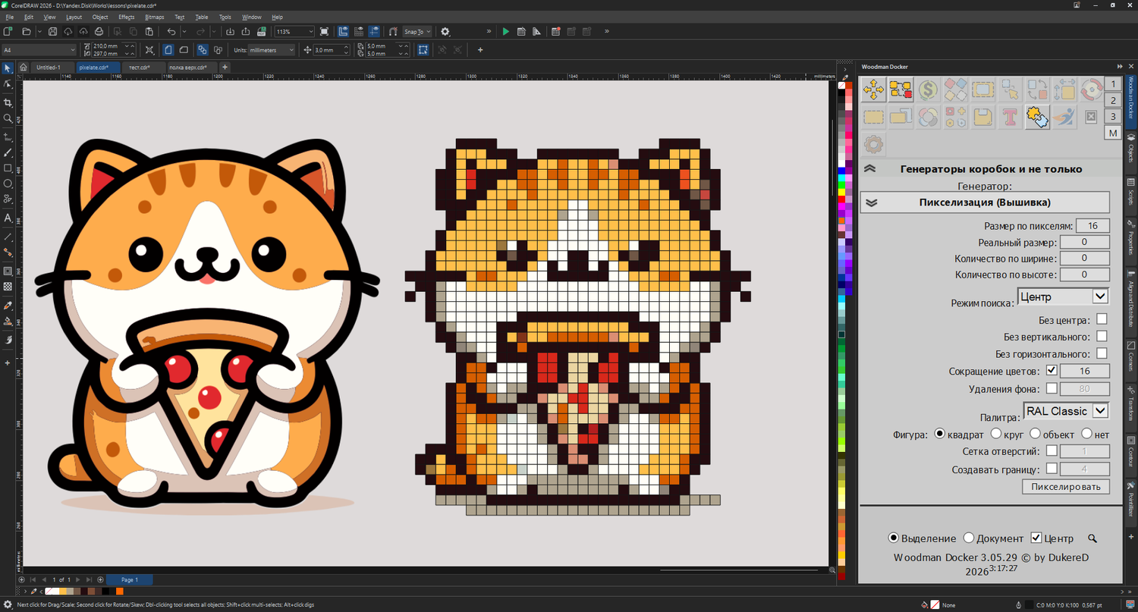Screen dimensions: 1138x612
Task: Open the Bitmaps menu
Action: point(154,17)
